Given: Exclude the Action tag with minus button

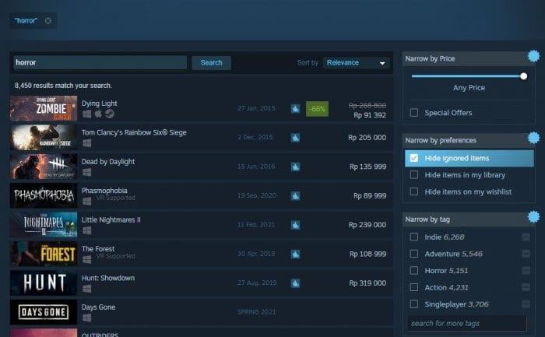Looking at the screenshot, I should (526, 287).
